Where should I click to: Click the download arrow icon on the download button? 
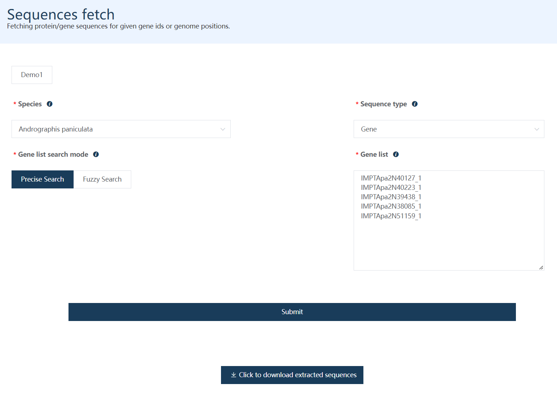234,375
